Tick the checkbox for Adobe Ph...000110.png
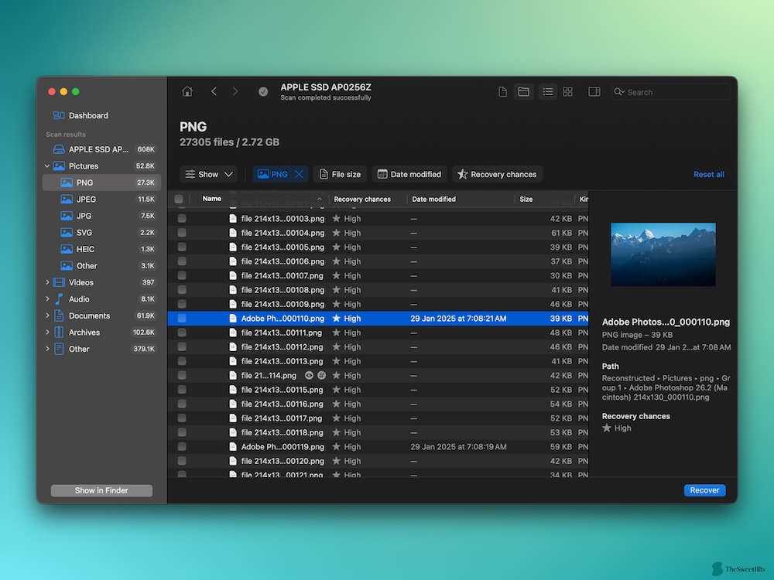The image size is (774, 580). click(182, 319)
